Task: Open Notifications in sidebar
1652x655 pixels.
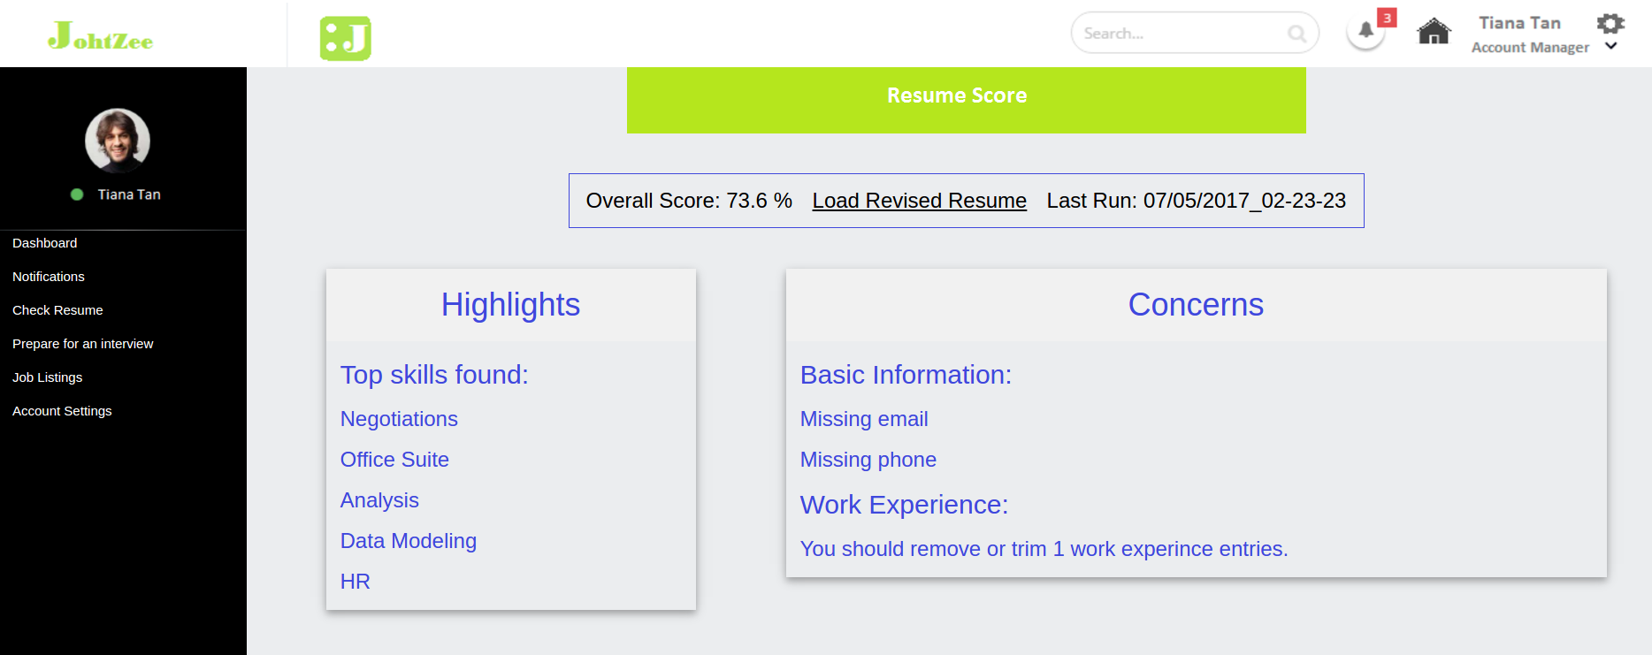Action: (49, 277)
